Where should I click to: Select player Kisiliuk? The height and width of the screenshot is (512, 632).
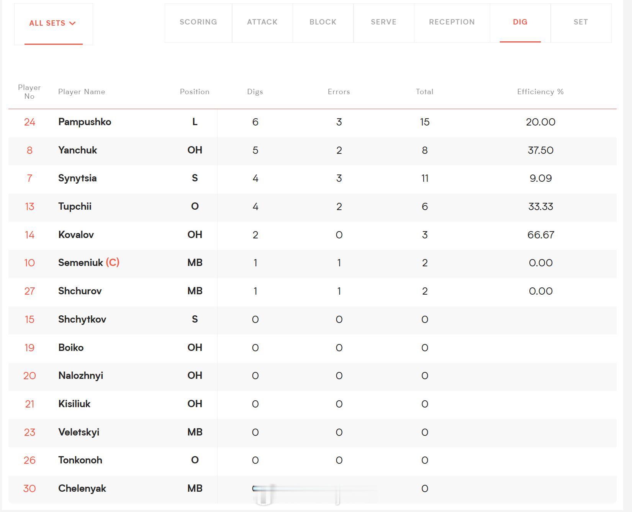click(x=74, y=404)
